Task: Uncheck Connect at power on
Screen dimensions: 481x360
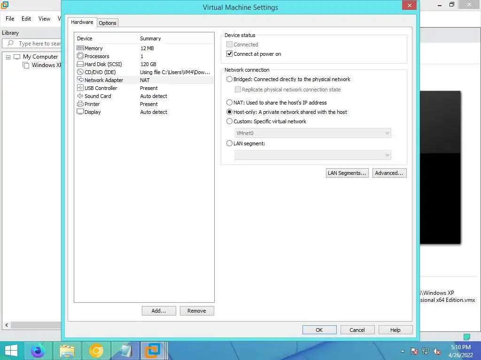Action: (229, 54)
